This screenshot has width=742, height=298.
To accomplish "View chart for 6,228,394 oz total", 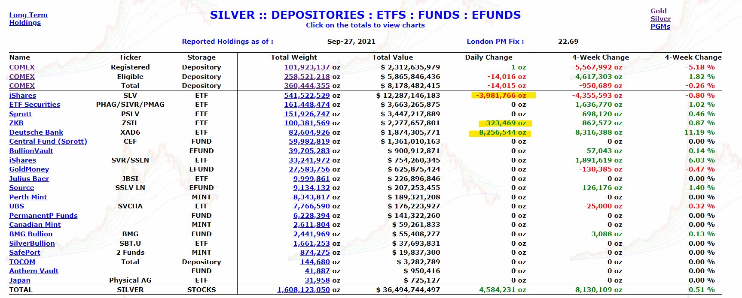I will click(311, 216).
